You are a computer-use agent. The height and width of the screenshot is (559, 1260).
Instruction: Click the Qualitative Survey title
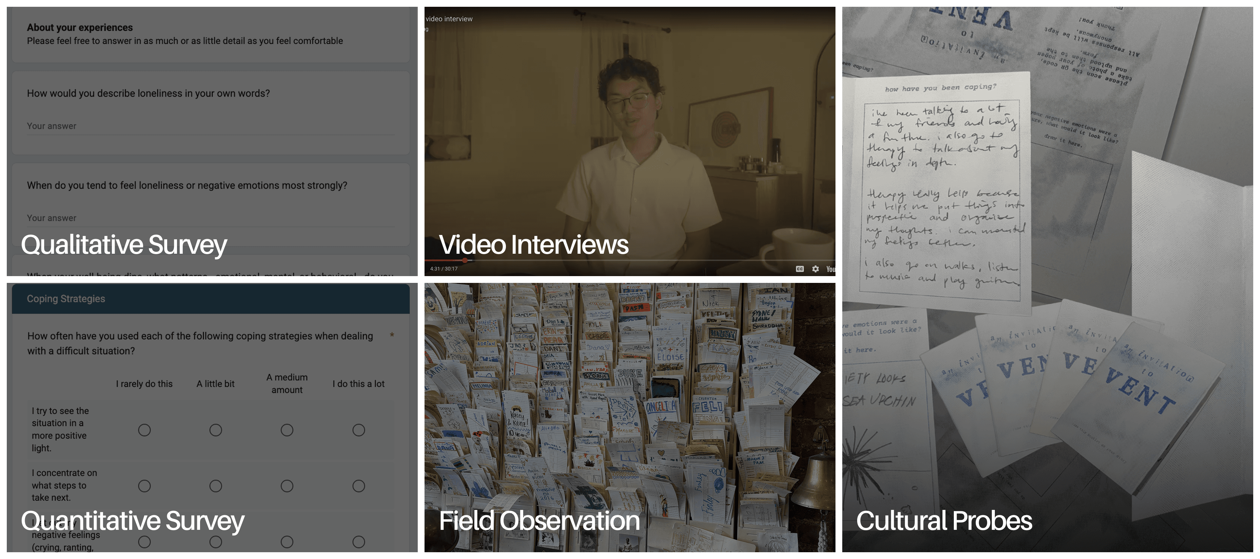point(124,244)
